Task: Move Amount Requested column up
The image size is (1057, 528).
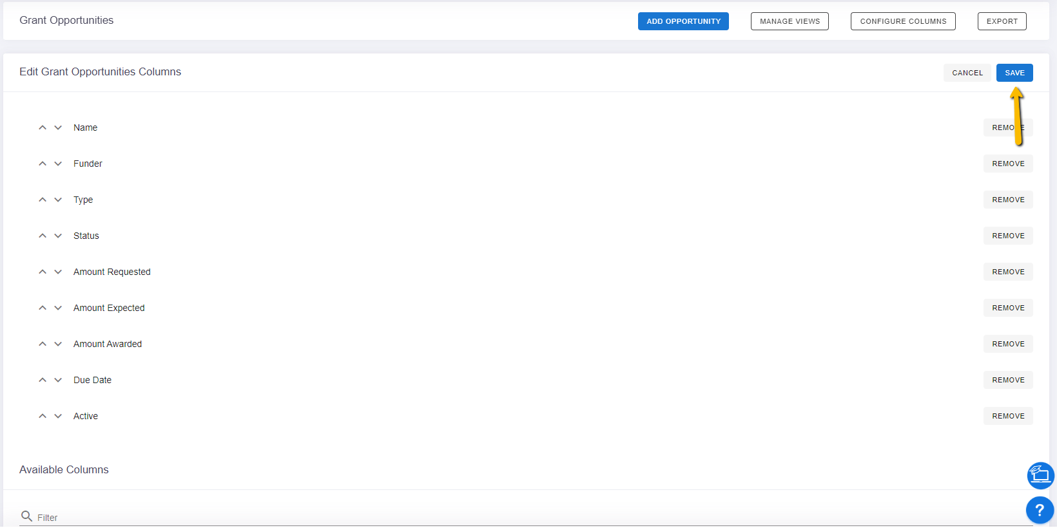Action: click(x=43, y=272)
